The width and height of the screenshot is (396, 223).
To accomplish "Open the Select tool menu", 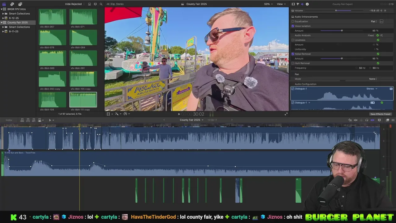I will 51,120.
